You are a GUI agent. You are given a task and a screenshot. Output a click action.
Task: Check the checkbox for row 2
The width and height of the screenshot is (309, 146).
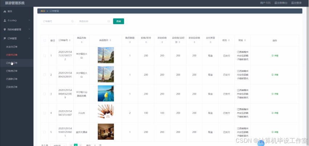pos(45,75)
